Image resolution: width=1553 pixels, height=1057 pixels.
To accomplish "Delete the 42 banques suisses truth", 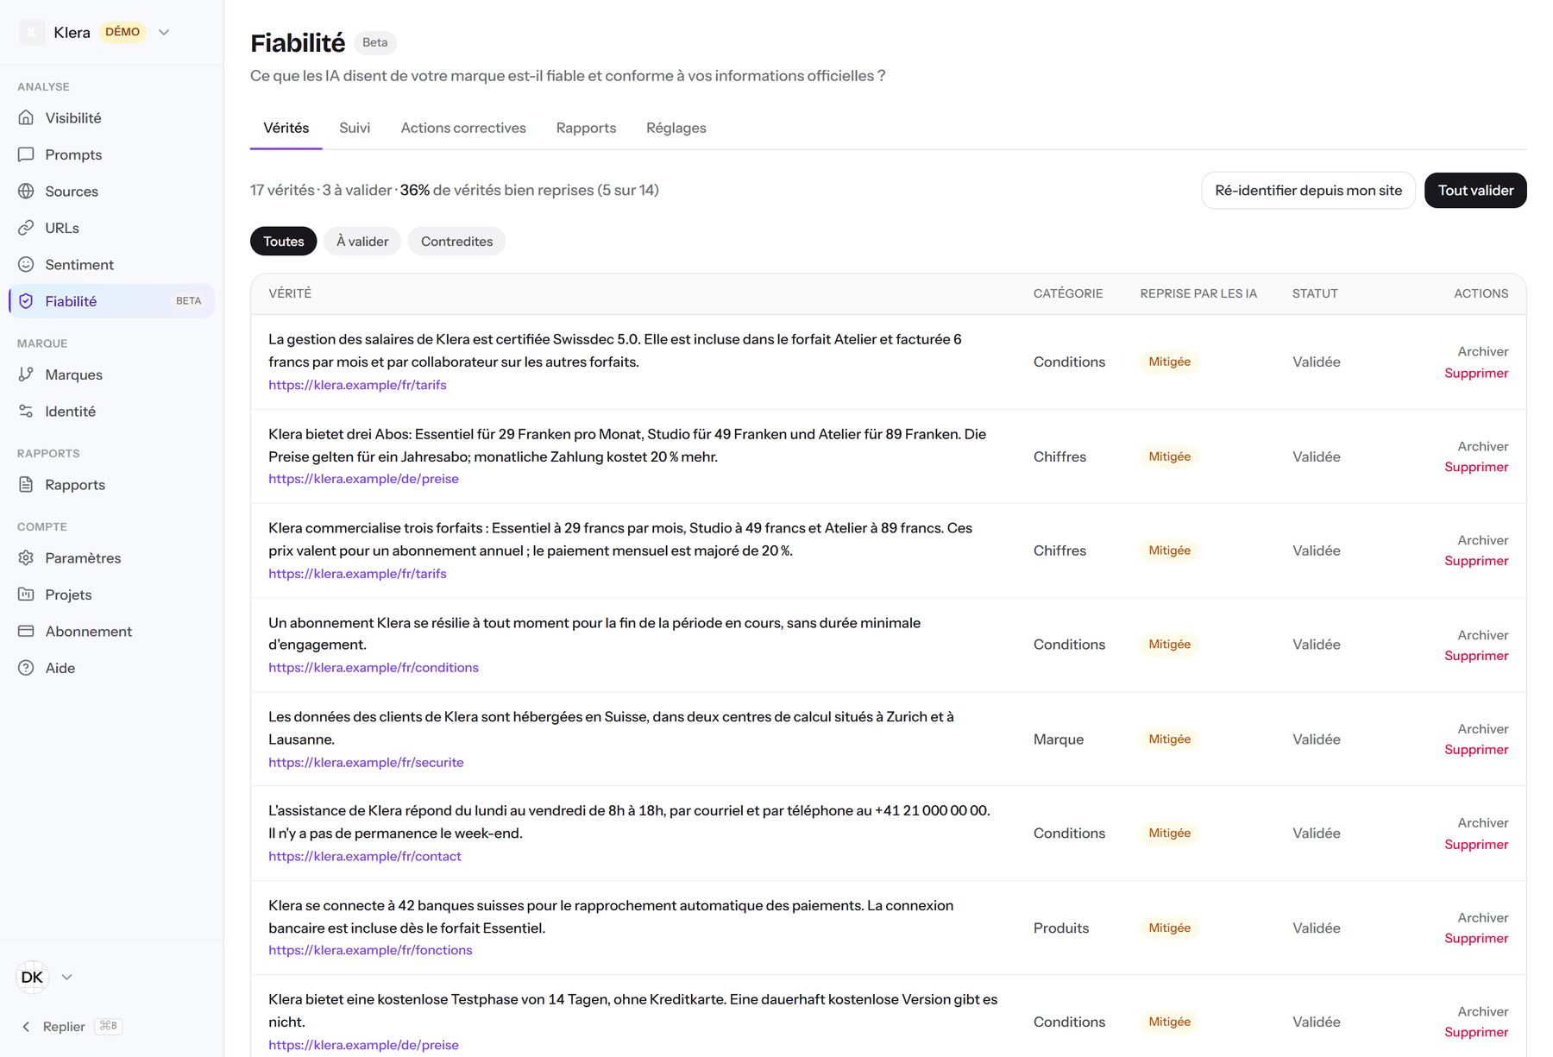I will [x=1476, y=939].
